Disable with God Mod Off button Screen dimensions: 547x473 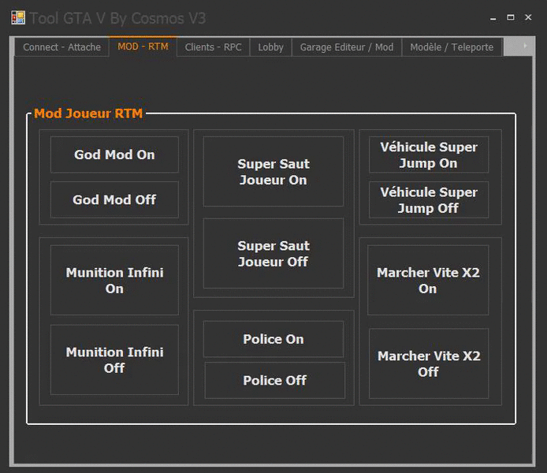(x=114, y=200)
